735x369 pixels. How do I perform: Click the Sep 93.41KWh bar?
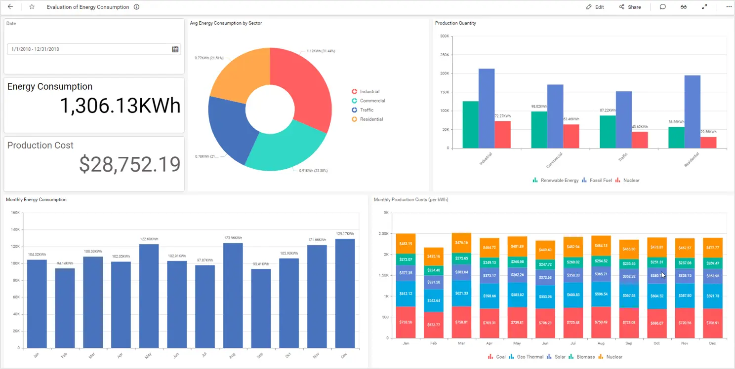(x=261, y=308)
